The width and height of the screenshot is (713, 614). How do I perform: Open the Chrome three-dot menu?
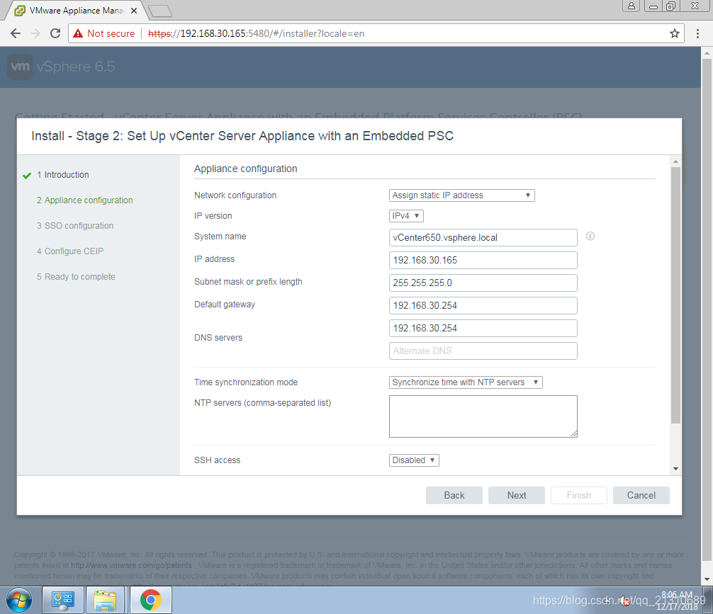pyautogui.click(x=697, y=33)
